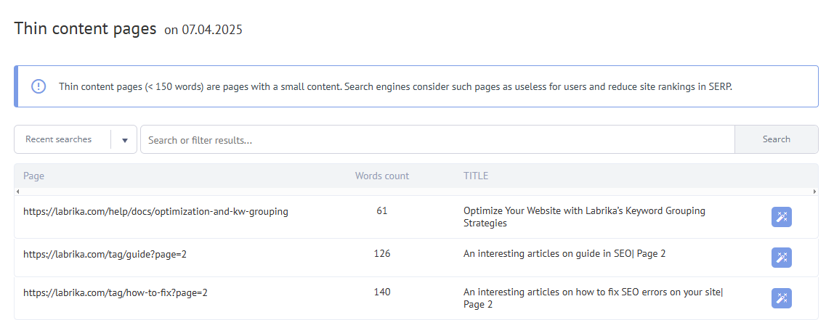Screen dimensions: 834x320
Task: Open the optimization-and-kw-grouping page URL
Action: (155, 212)
